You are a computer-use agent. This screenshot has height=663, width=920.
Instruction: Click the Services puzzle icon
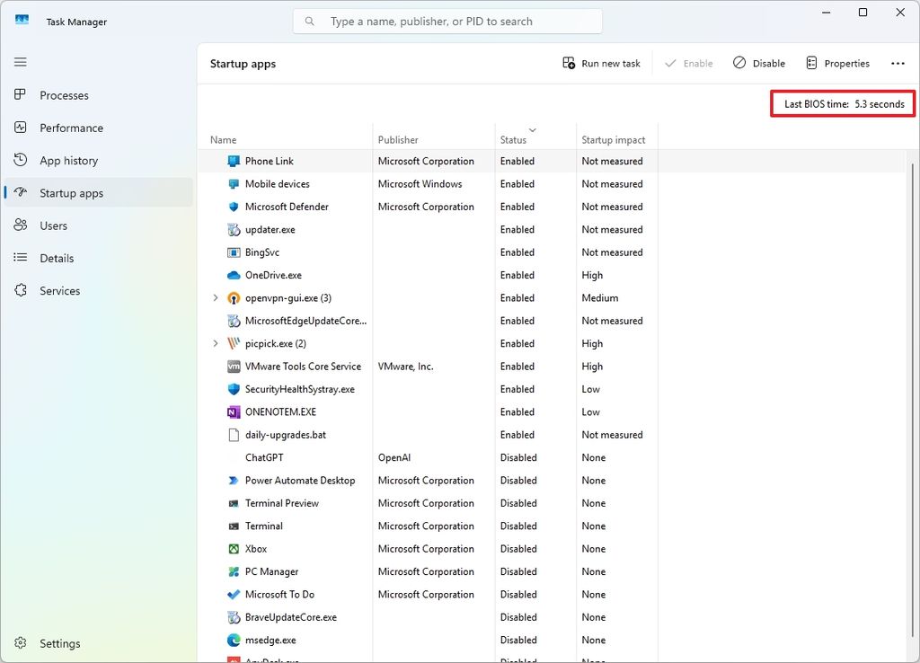(x=21, y=290)
